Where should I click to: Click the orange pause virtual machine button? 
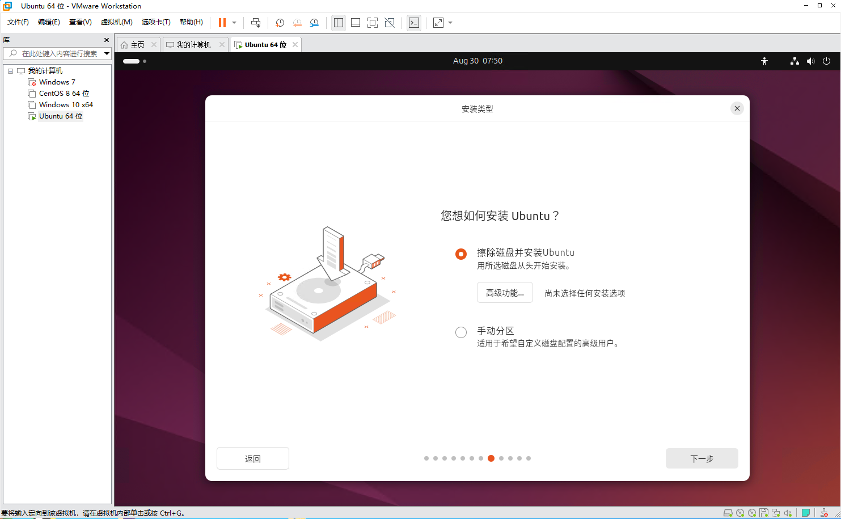click(x=222, y=23)
